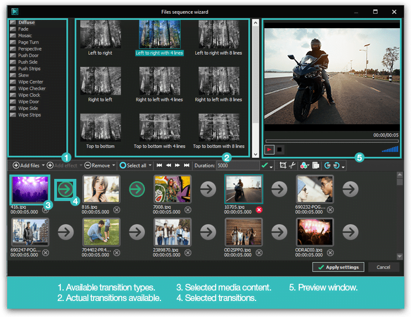Select transition arrow after 2389870.jpg
411x317 pixels.
209,232
